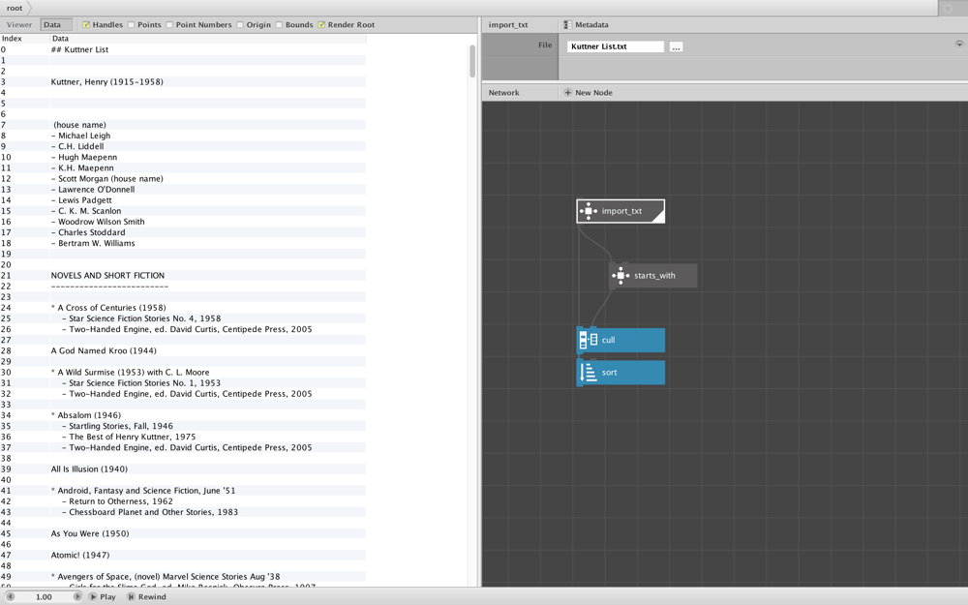Select the row 'Kuttner, Henry (1915-1958)'
The height and width of the screenshot is (605, 968).
tap(183, 81)
